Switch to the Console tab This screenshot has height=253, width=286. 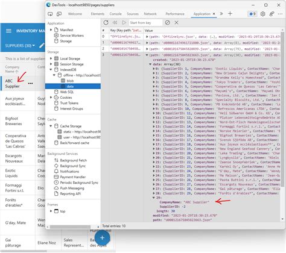[x=115, y=14]
